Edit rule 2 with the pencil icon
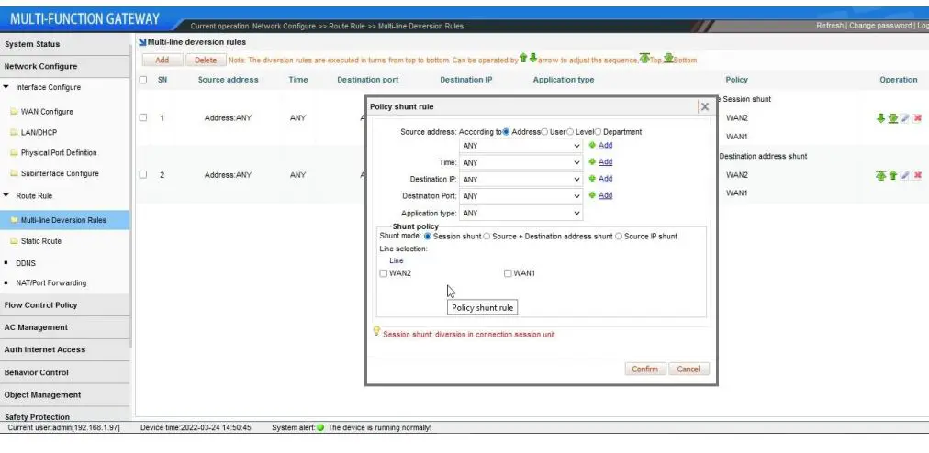This screenshot has height=453, width=929. pos(905,175)
